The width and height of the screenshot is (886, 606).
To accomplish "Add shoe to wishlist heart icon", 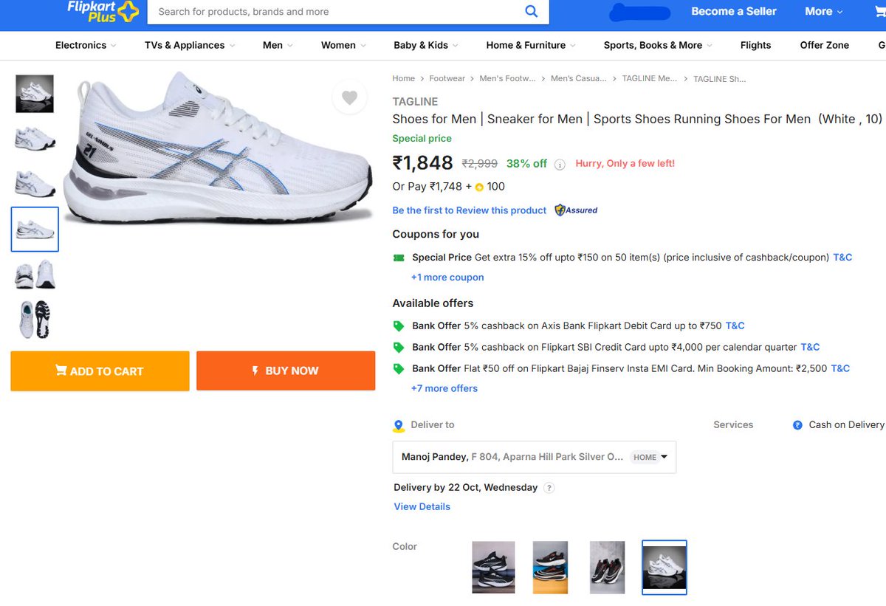I will pos(350,97).
